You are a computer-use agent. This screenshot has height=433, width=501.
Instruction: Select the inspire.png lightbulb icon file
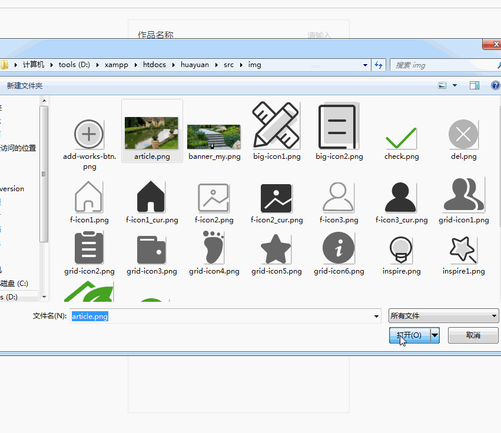pyautogui.click(x=402, y=249)
